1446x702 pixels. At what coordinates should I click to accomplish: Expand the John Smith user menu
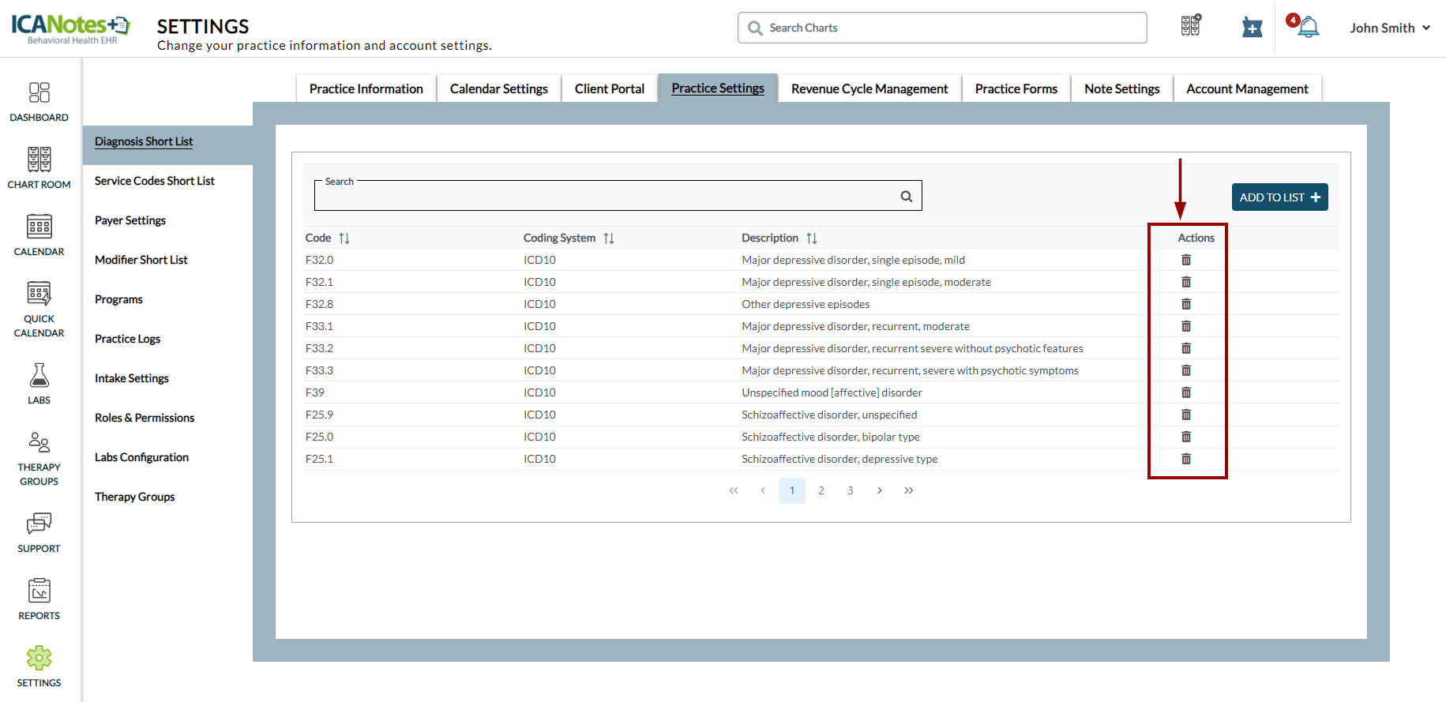(x=1389, y=28)
